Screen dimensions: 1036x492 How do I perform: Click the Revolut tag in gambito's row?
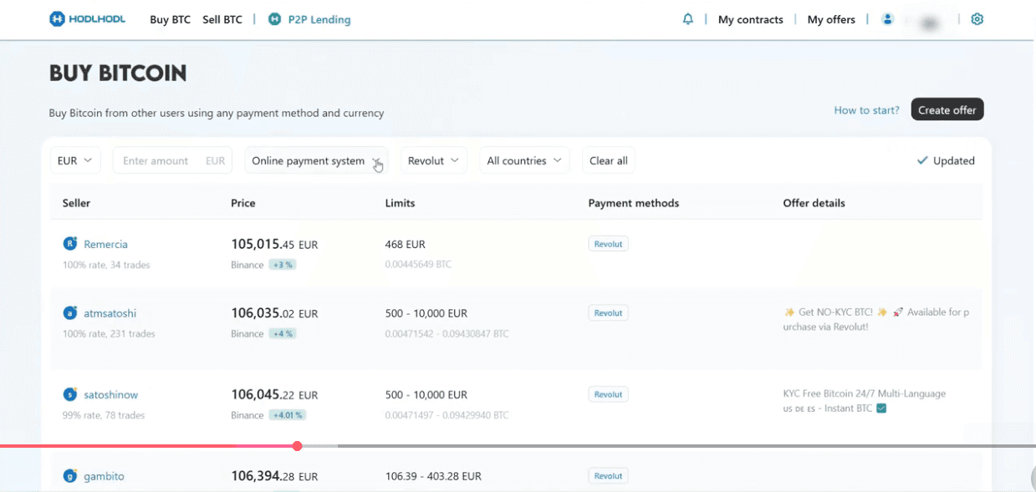[608, 476]
